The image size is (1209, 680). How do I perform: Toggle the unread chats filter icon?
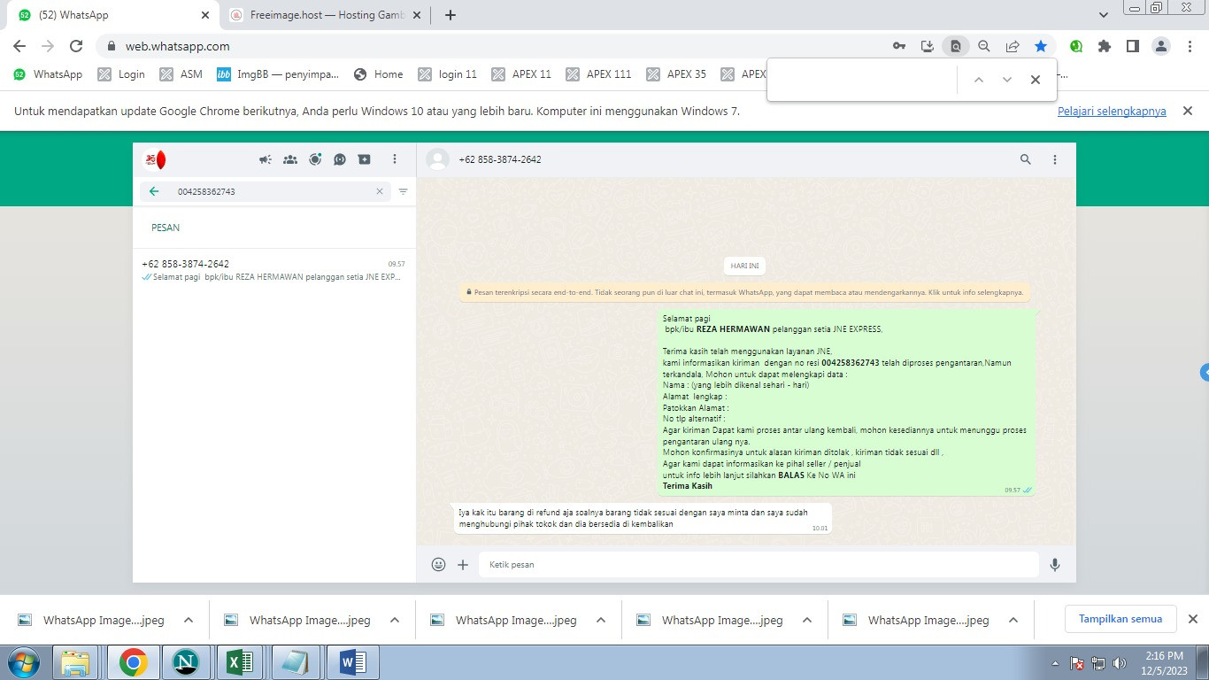click(404, 191)
